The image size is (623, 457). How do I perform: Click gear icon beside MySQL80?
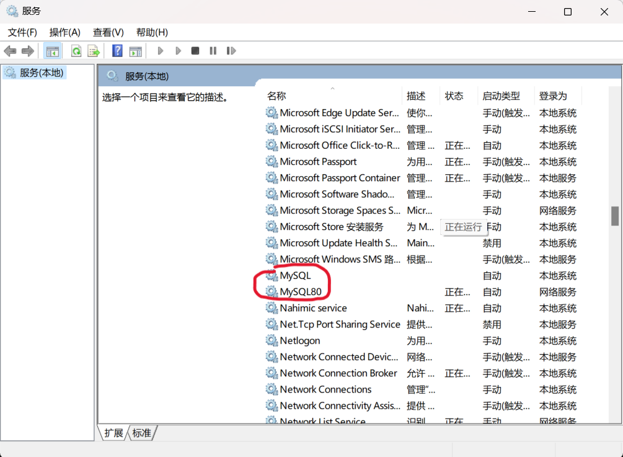(x=272, y=292)
